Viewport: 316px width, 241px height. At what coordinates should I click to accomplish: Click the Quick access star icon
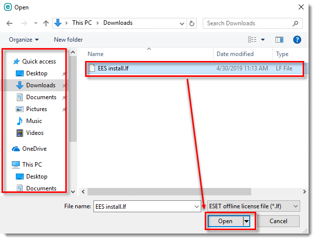click(16, 61)
